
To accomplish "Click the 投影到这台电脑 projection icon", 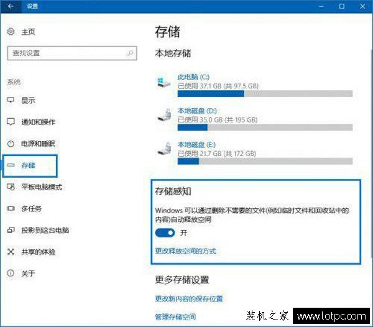I will pos(11,230).
